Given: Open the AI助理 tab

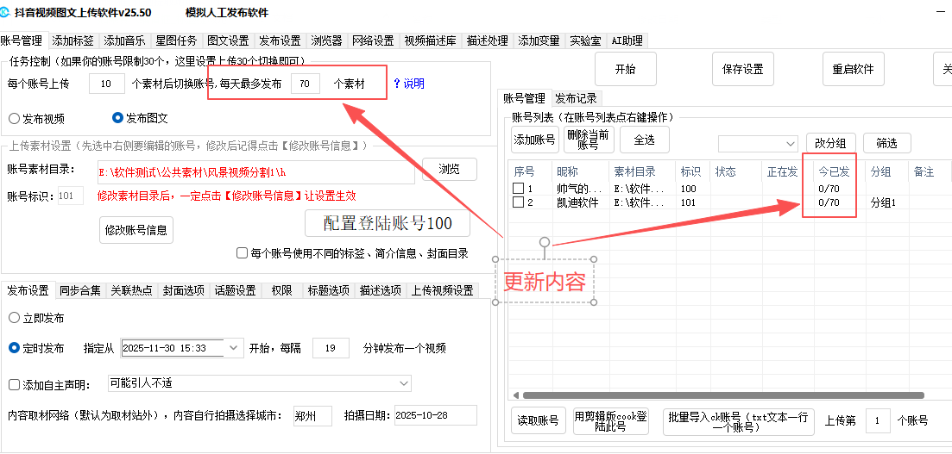Looking at the screenshot, I should [x=627, y=40].
